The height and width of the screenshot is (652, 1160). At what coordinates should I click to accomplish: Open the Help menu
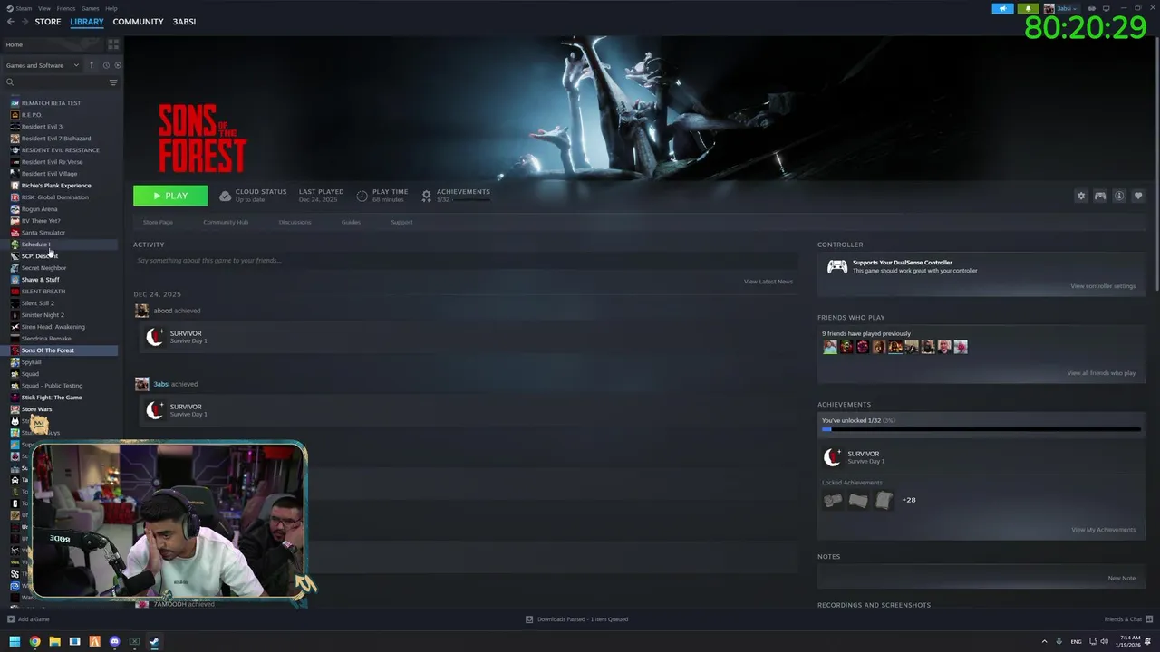point(111,8)
